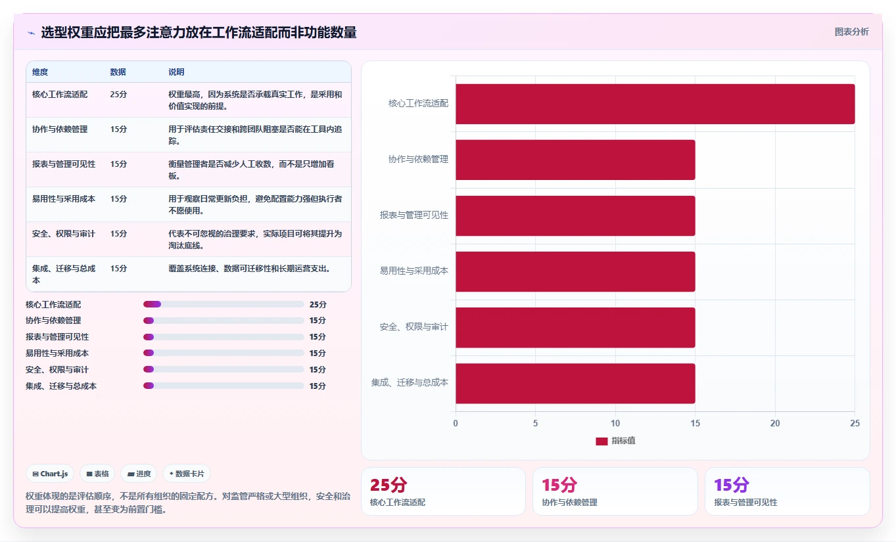896x542 pixels.
Task: Click the 报表与管理可见性 table row name
Action: (64, 164)
